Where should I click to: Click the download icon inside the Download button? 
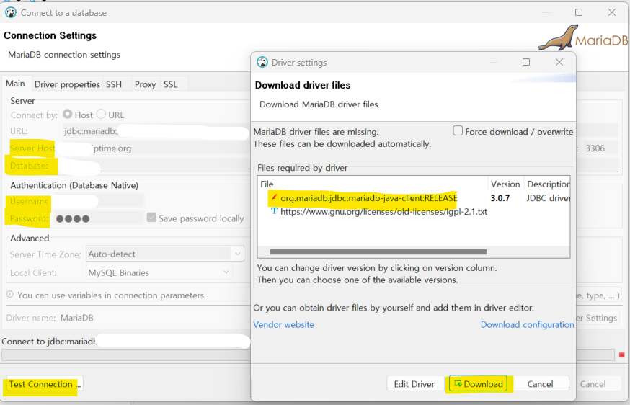tap(458, 383)
